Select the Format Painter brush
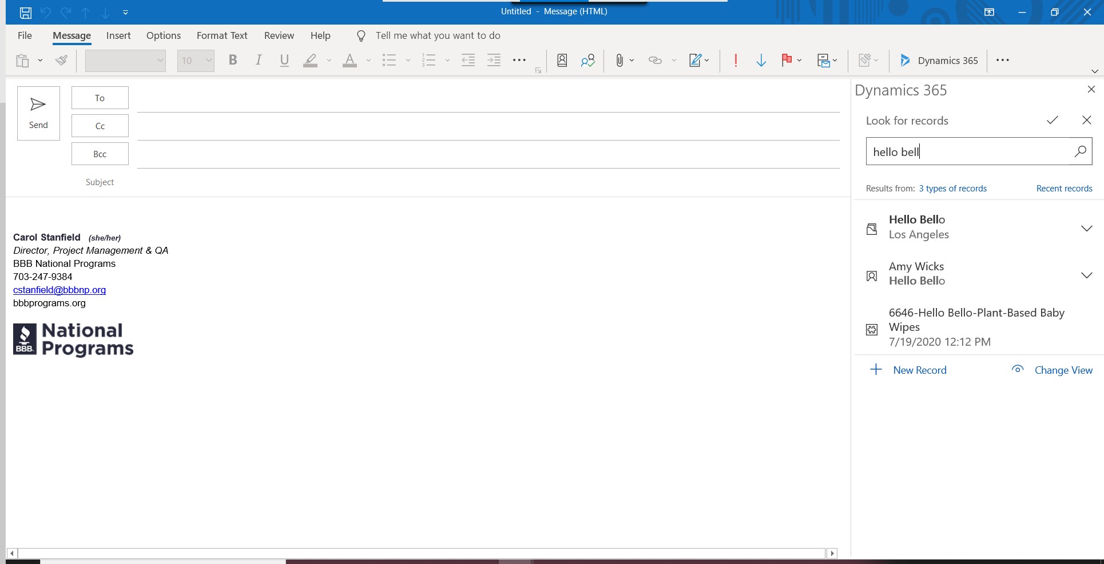The image size is (1104, 564). click(x=61, y=60)
